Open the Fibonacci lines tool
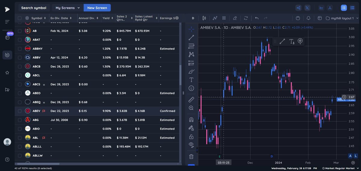Screen dimensions: 361x171 (x=191, y=46)
